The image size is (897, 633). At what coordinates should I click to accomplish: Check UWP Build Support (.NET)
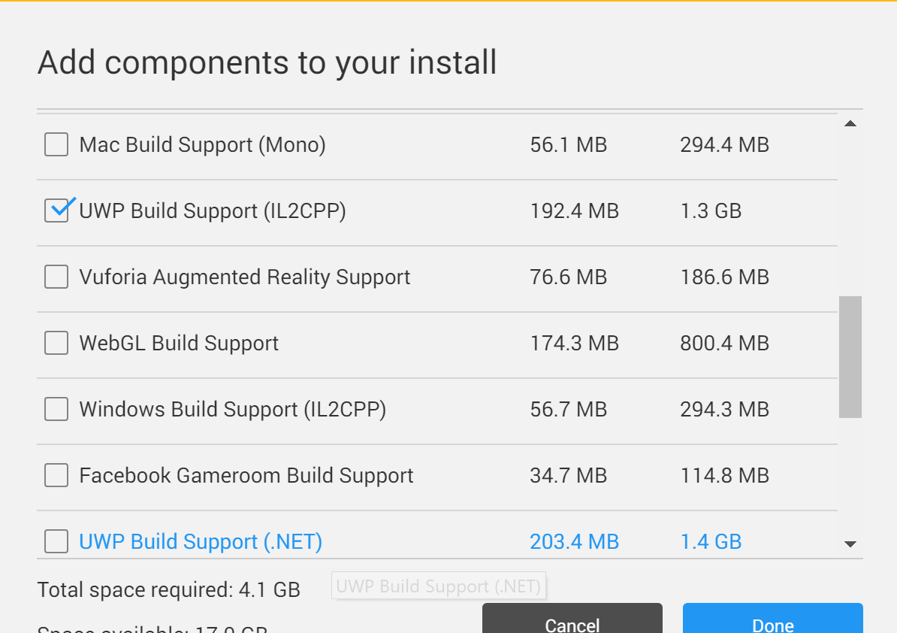pyautogui.click(x=56, y=541)
